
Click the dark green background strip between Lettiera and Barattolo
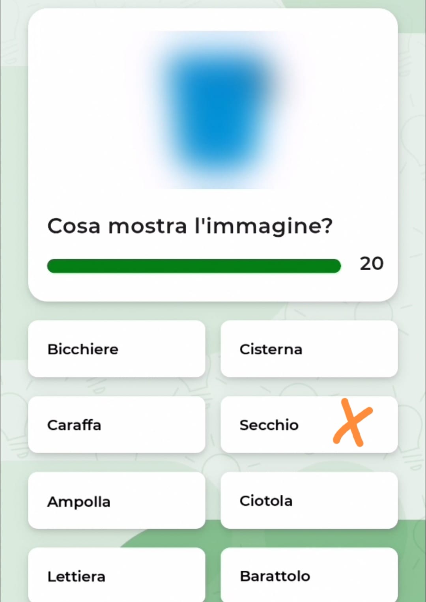(213, 575)
